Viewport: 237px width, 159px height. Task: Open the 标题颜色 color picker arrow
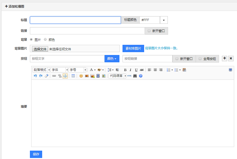coord(164,20)
